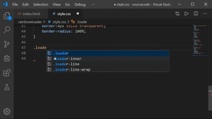The width and height of the screenshot is (212, 119).
Task: Open the Source Control view
Action: [x=7, y=44]
